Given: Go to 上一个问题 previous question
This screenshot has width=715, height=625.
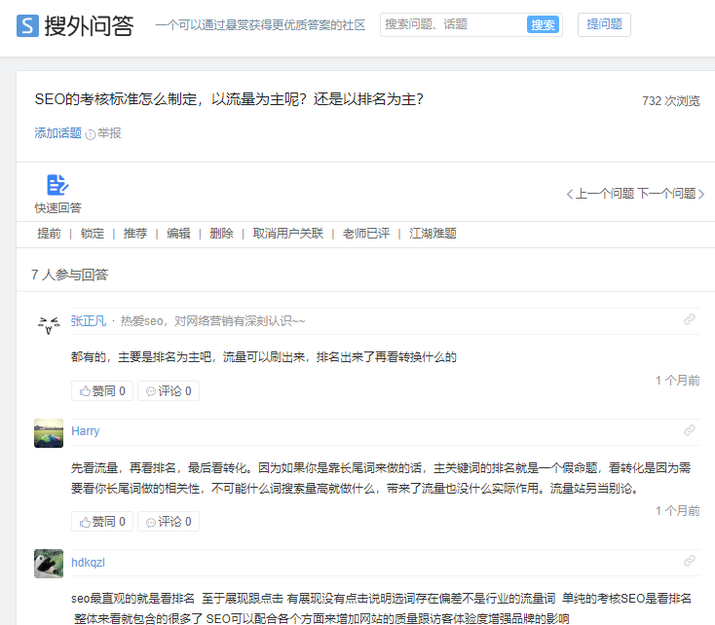Looking at the screenshot, I should pos(604,194).
